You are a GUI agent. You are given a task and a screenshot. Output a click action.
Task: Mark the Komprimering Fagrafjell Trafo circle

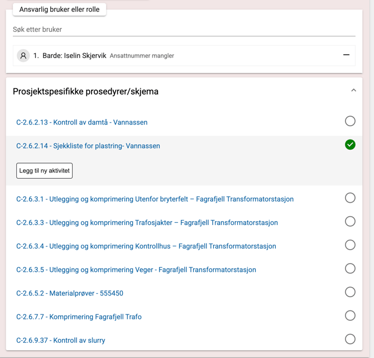(350, 316)
